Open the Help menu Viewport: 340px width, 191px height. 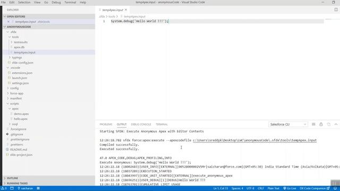click(83, 2)
